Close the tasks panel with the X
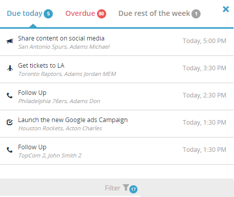 tap(226, 9)
